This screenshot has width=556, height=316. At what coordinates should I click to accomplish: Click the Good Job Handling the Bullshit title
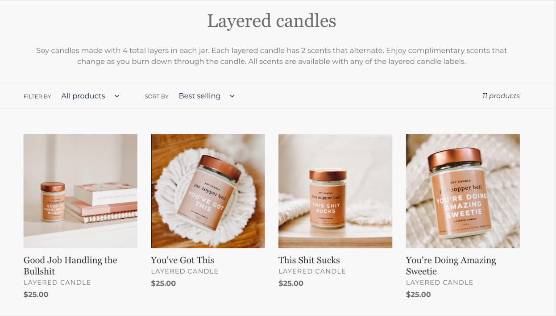pos(71,266)
